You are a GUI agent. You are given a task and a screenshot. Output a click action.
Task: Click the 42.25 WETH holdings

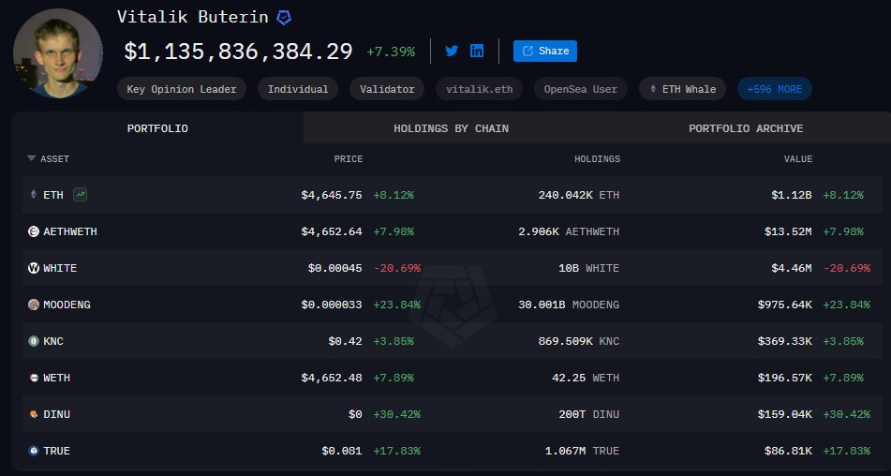(586, 378)
